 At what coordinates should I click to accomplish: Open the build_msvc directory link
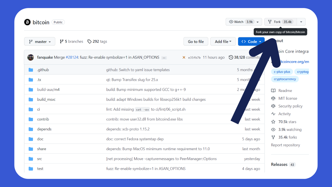coord(46,99)
